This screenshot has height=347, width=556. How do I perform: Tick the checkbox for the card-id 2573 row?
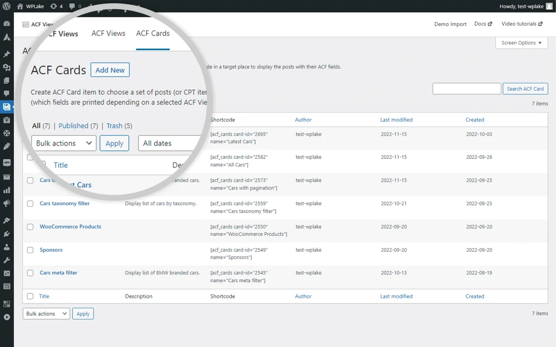[x=30, y=180]
